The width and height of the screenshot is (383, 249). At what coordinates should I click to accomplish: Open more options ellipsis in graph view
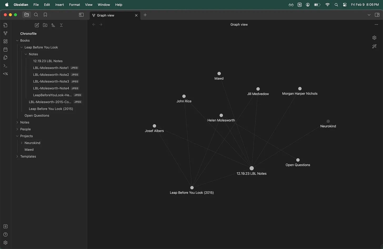376,24
